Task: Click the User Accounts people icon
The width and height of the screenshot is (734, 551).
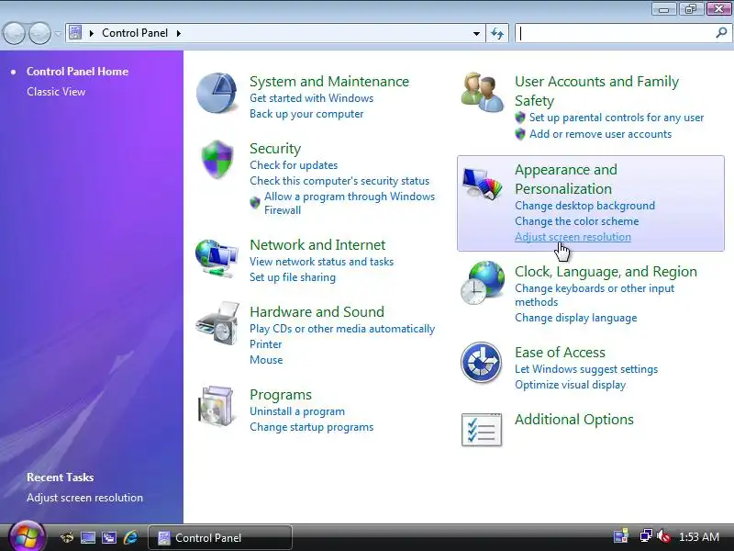Action: [x=483, y=92]
